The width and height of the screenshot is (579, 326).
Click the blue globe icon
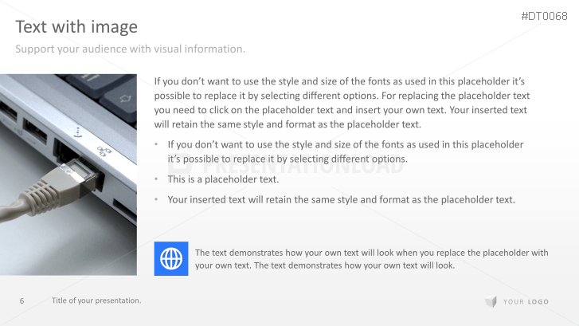click(x=171, y=258)
